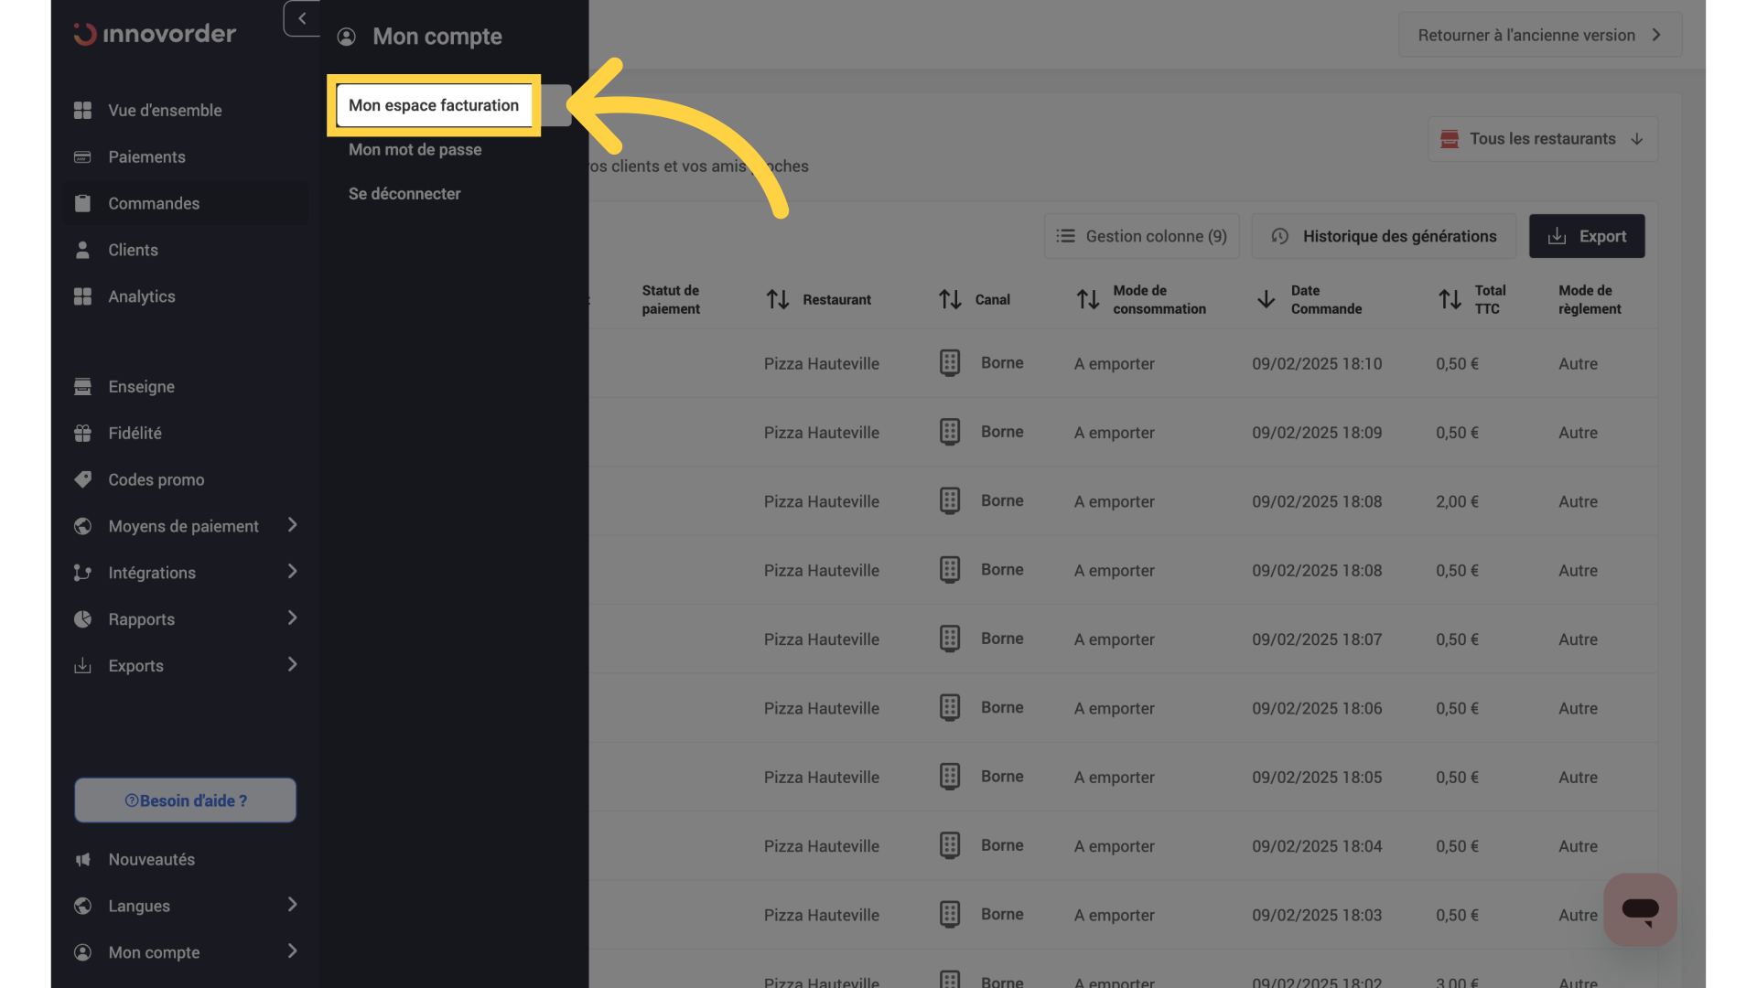Expand Moyens de paiement submenu
This screenshot has height=988, width=1757.
click(292, 525)
